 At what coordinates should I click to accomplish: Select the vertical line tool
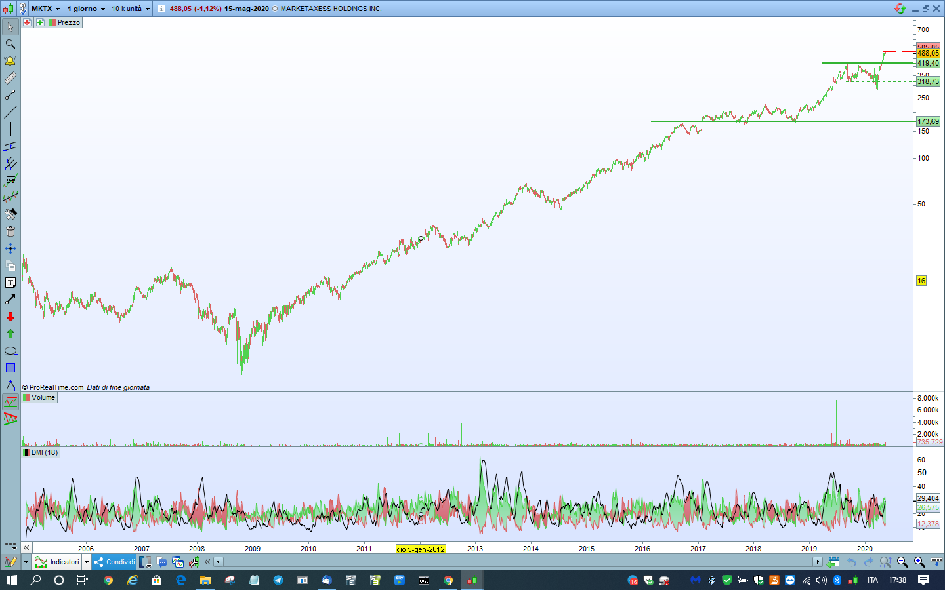[10, 129]
